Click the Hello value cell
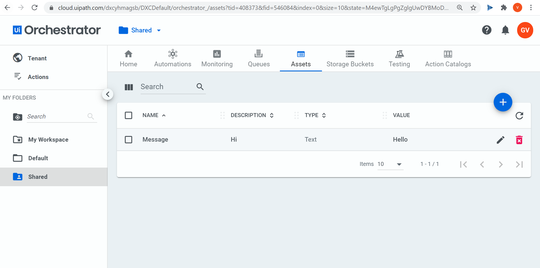540x268 pixels. click(x=400, y=140)
